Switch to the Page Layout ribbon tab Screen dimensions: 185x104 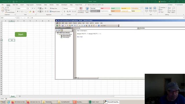[x=30, y=5]
